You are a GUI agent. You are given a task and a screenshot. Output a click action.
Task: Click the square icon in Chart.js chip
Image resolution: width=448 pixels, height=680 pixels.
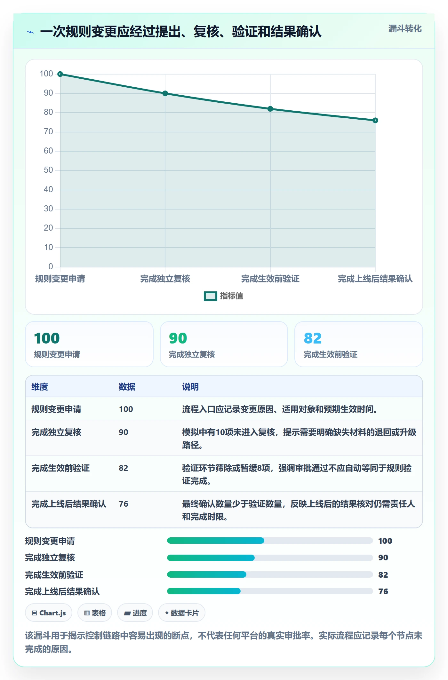coord(35,613)
